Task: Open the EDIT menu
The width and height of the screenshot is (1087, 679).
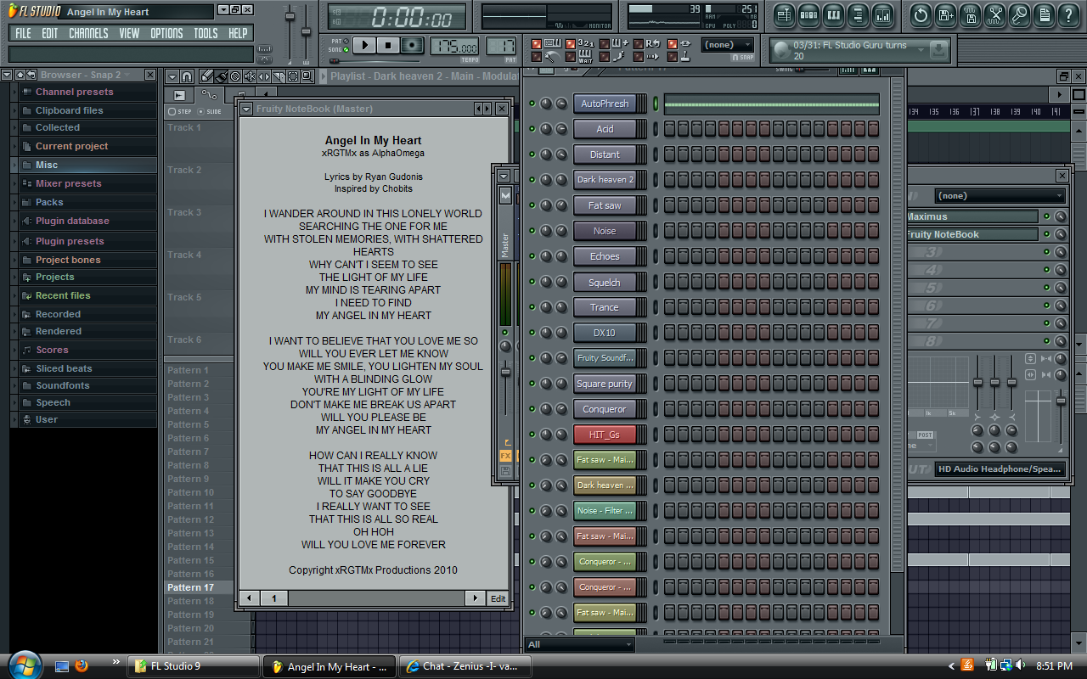Action: click(50, 33)
